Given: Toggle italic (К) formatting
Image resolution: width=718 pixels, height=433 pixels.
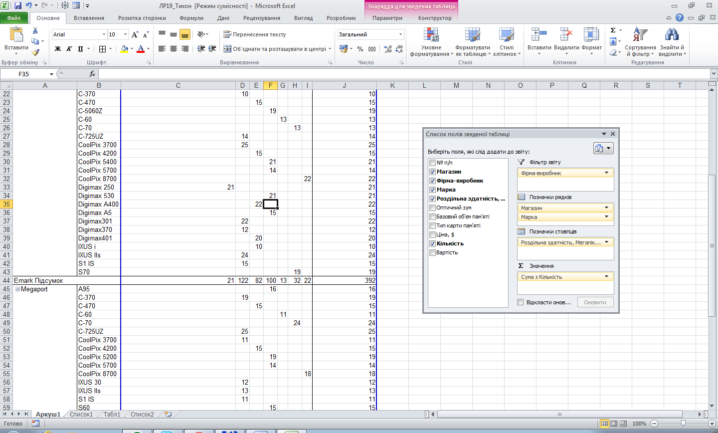Looking at the screenshot, I should 69,49.
